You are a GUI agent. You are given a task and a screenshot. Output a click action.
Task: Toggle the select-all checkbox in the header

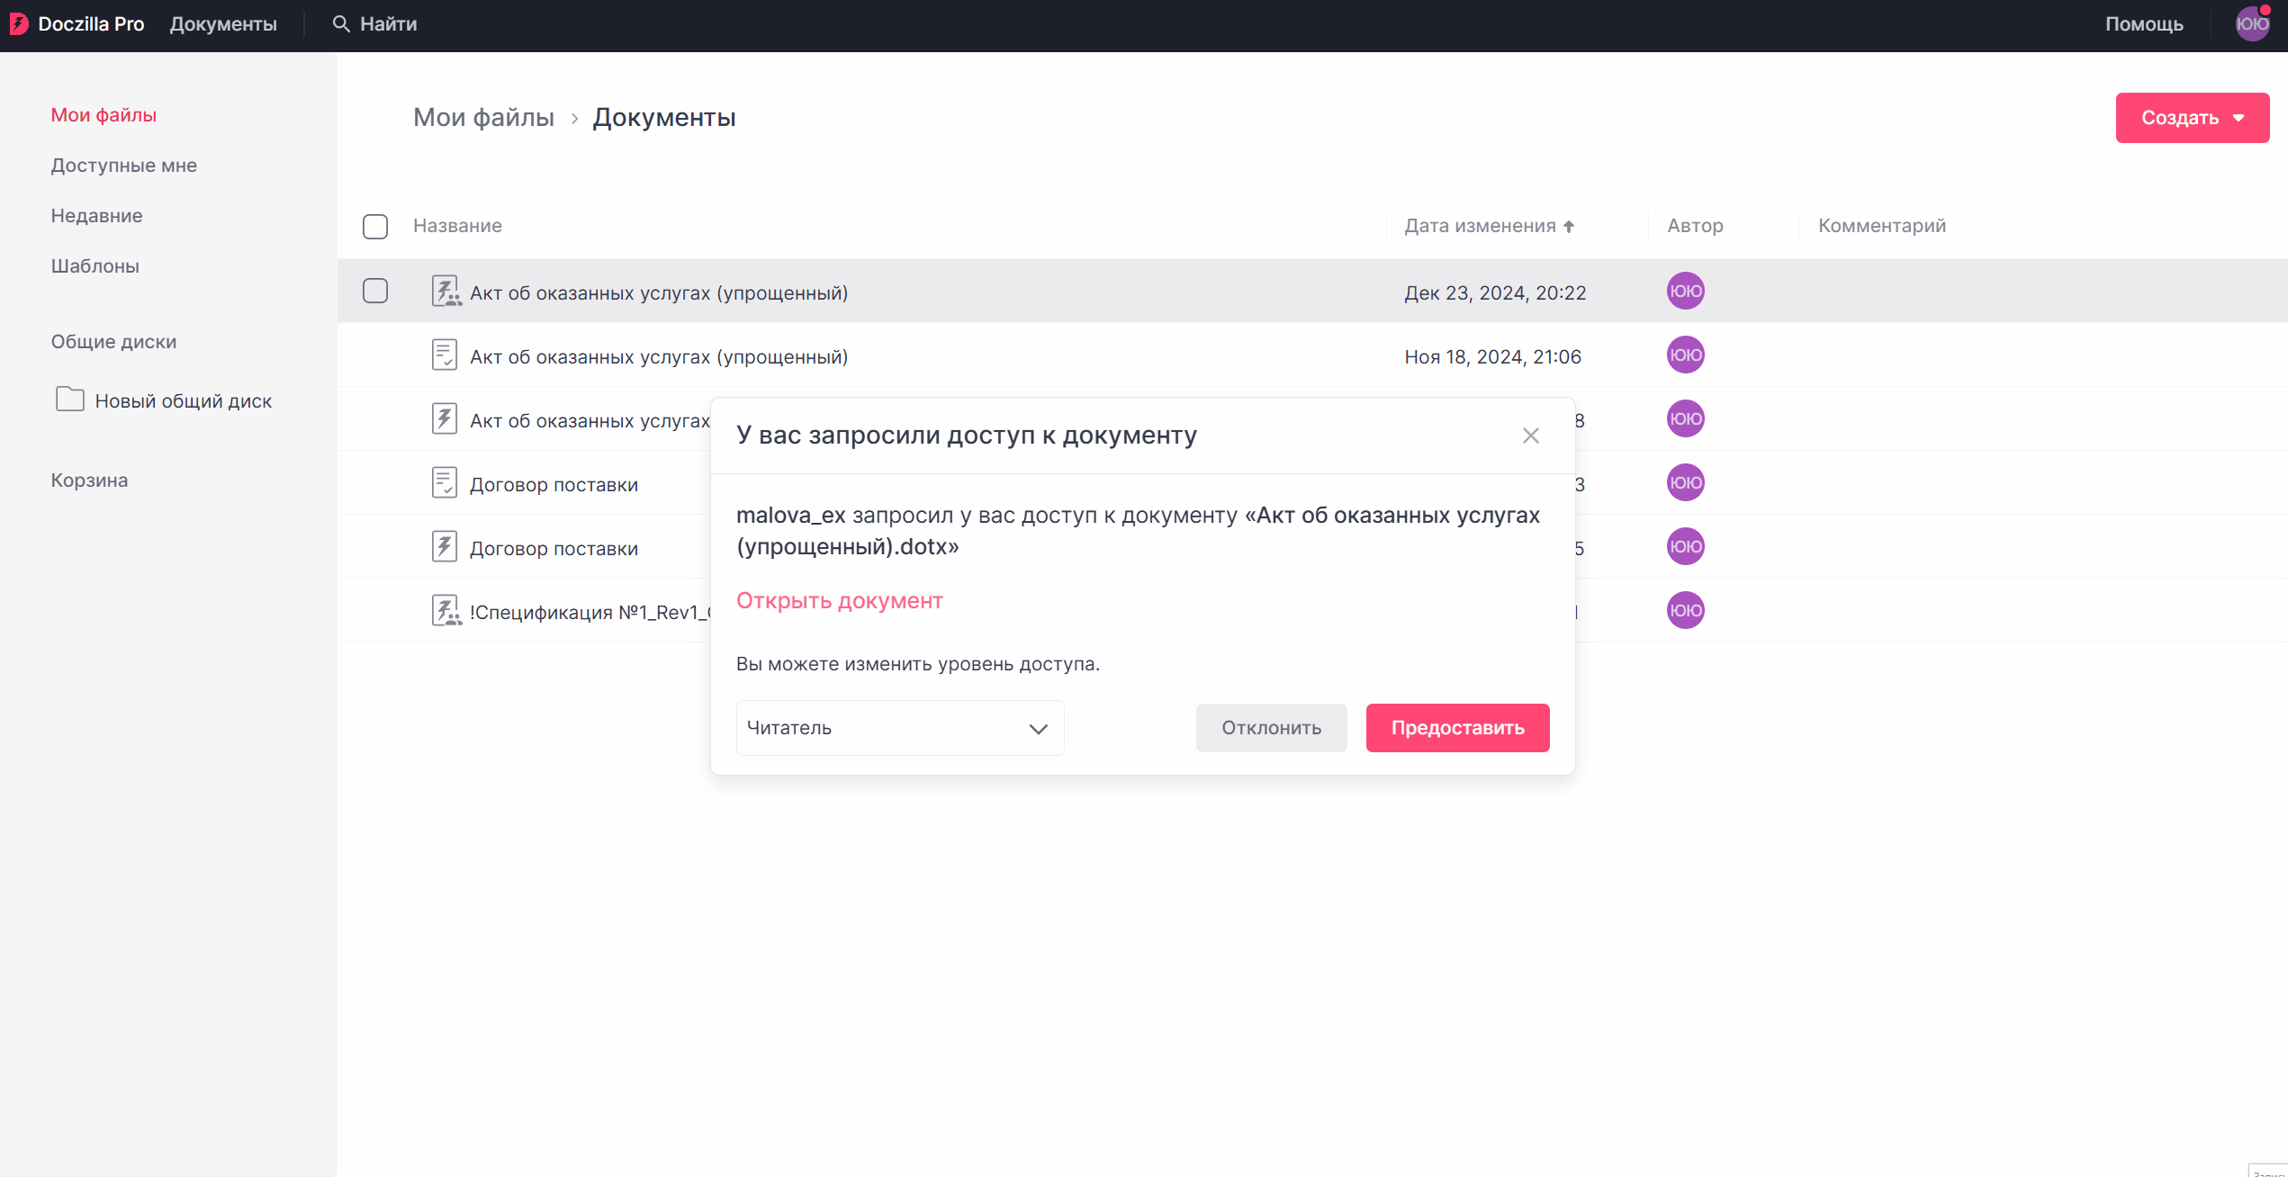click(x=375, y=226)
